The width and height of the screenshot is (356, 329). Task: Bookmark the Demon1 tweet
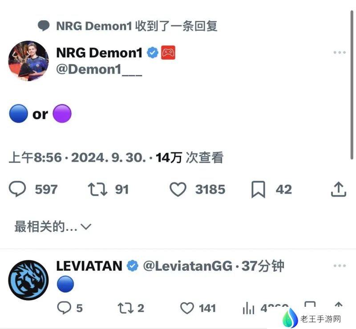[258, 190]
